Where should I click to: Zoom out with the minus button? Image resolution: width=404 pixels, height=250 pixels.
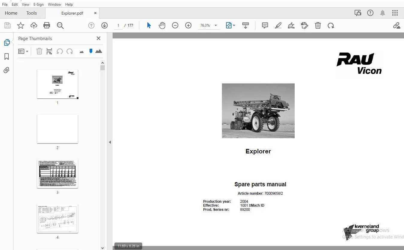pos(175,25)
